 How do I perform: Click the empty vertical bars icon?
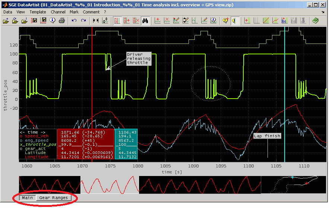tap(256, 20)
